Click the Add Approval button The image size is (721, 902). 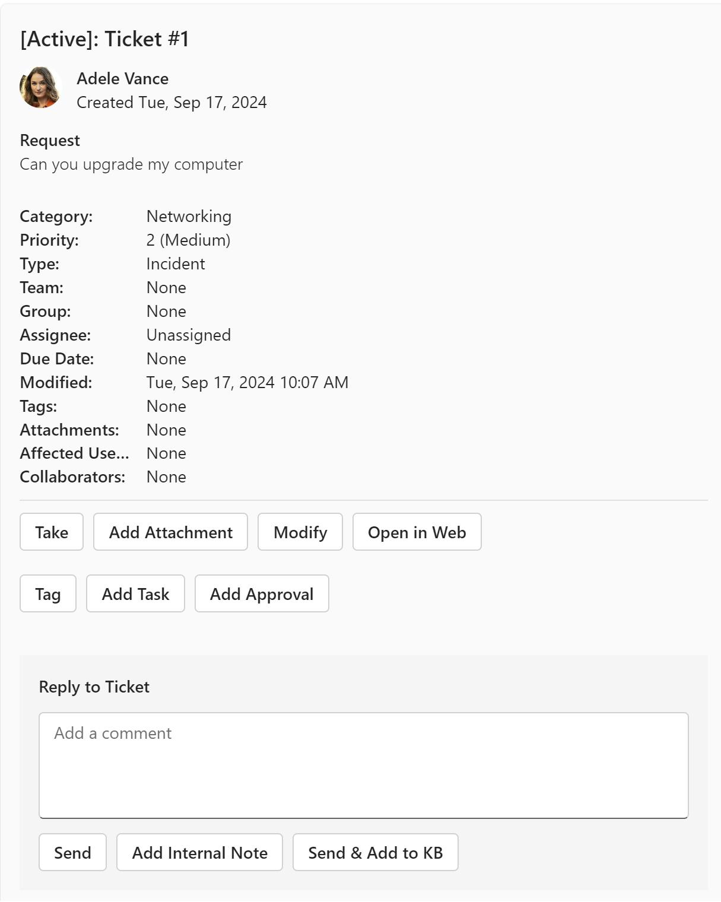click(x=262, y=594)
